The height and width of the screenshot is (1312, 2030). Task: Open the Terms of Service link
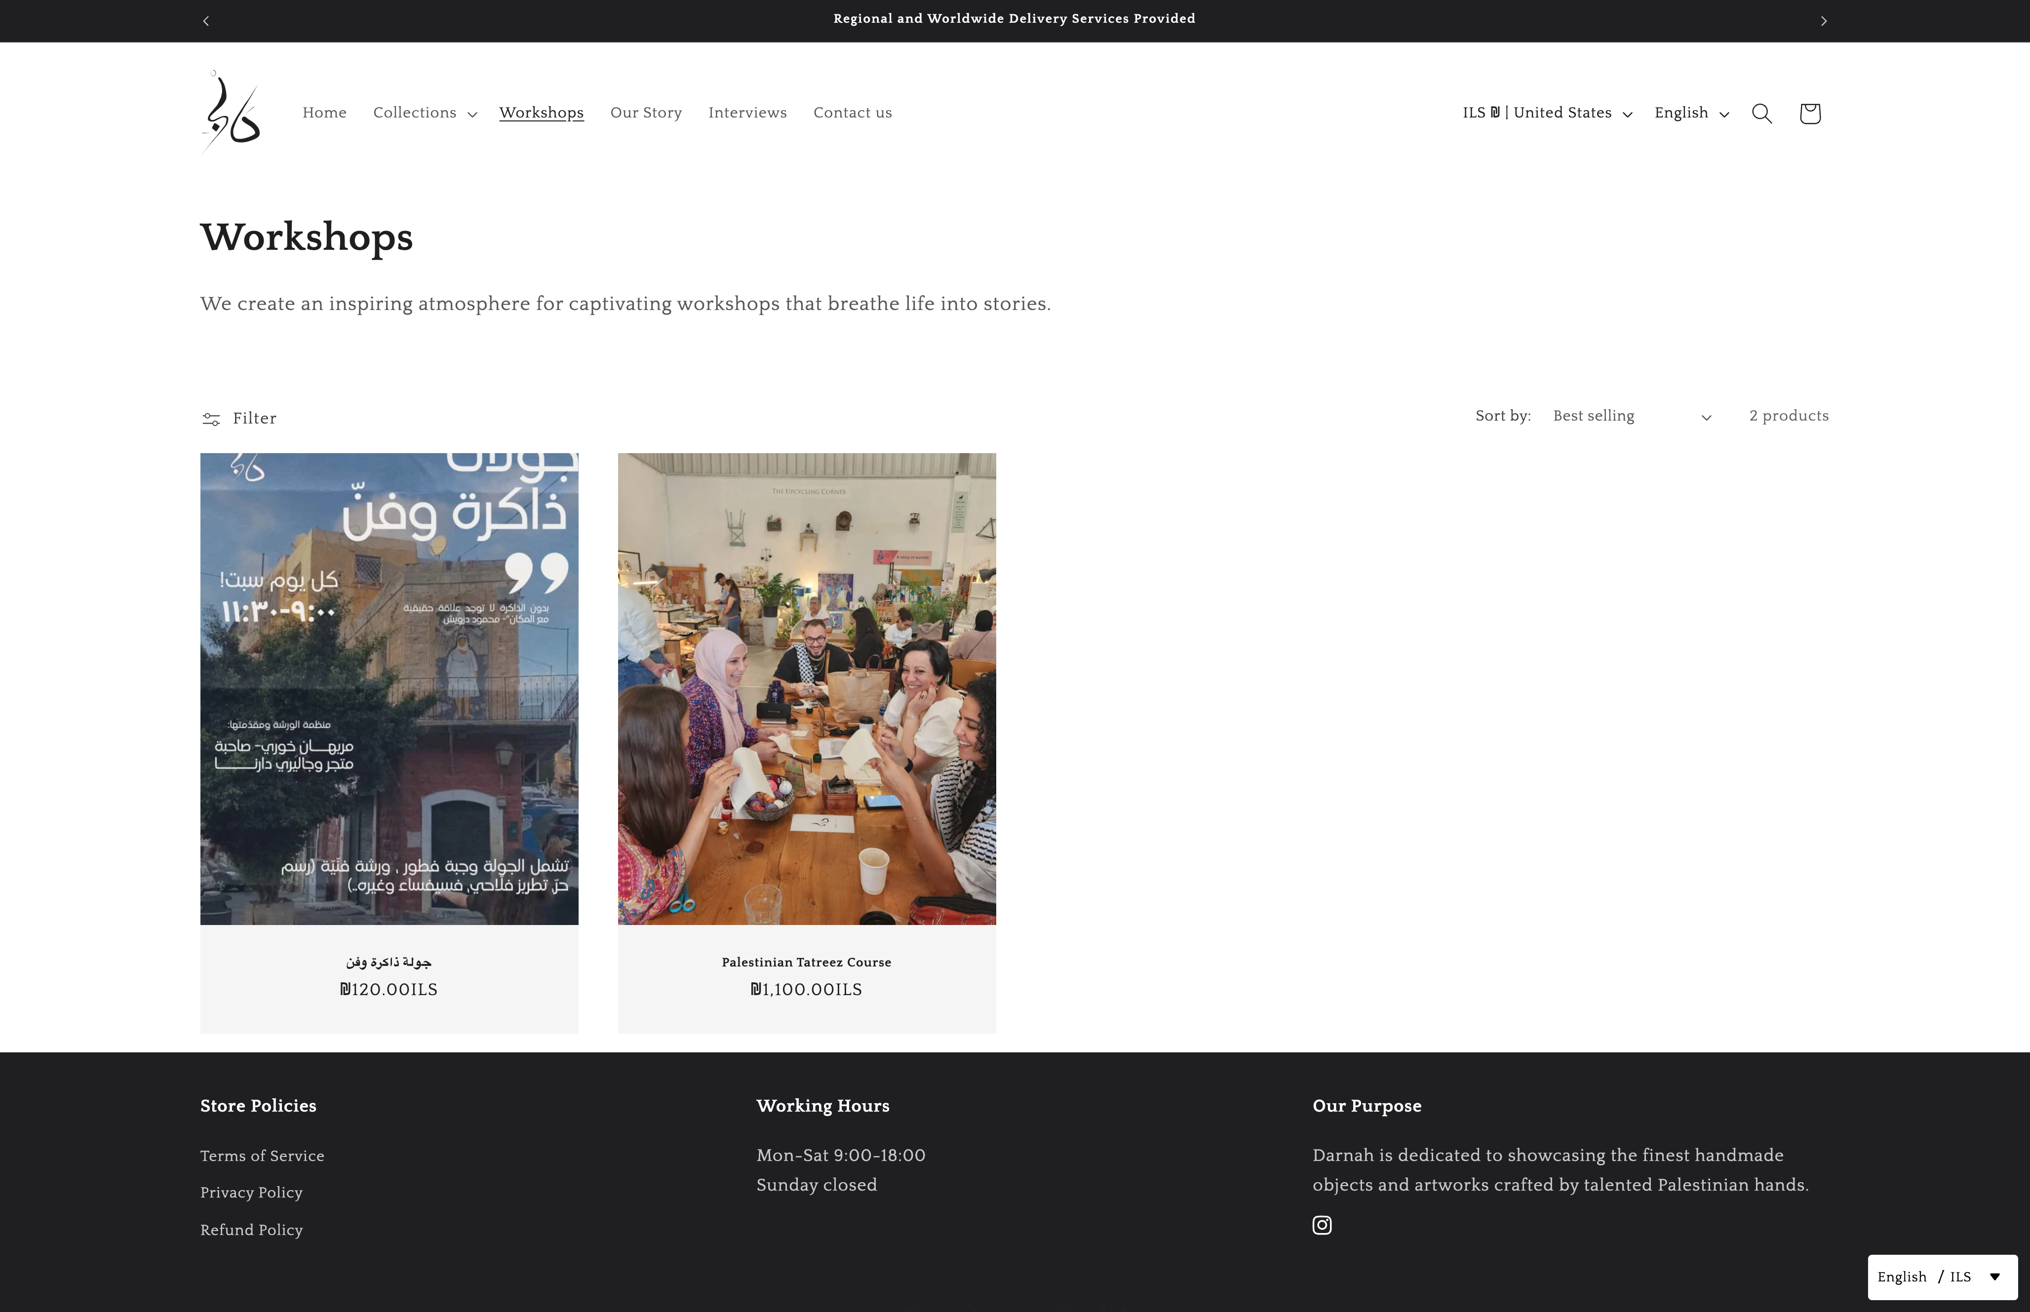(x=262, y=1155)
